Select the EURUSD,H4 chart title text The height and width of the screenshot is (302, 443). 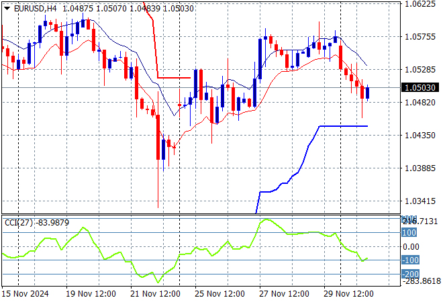35,9
